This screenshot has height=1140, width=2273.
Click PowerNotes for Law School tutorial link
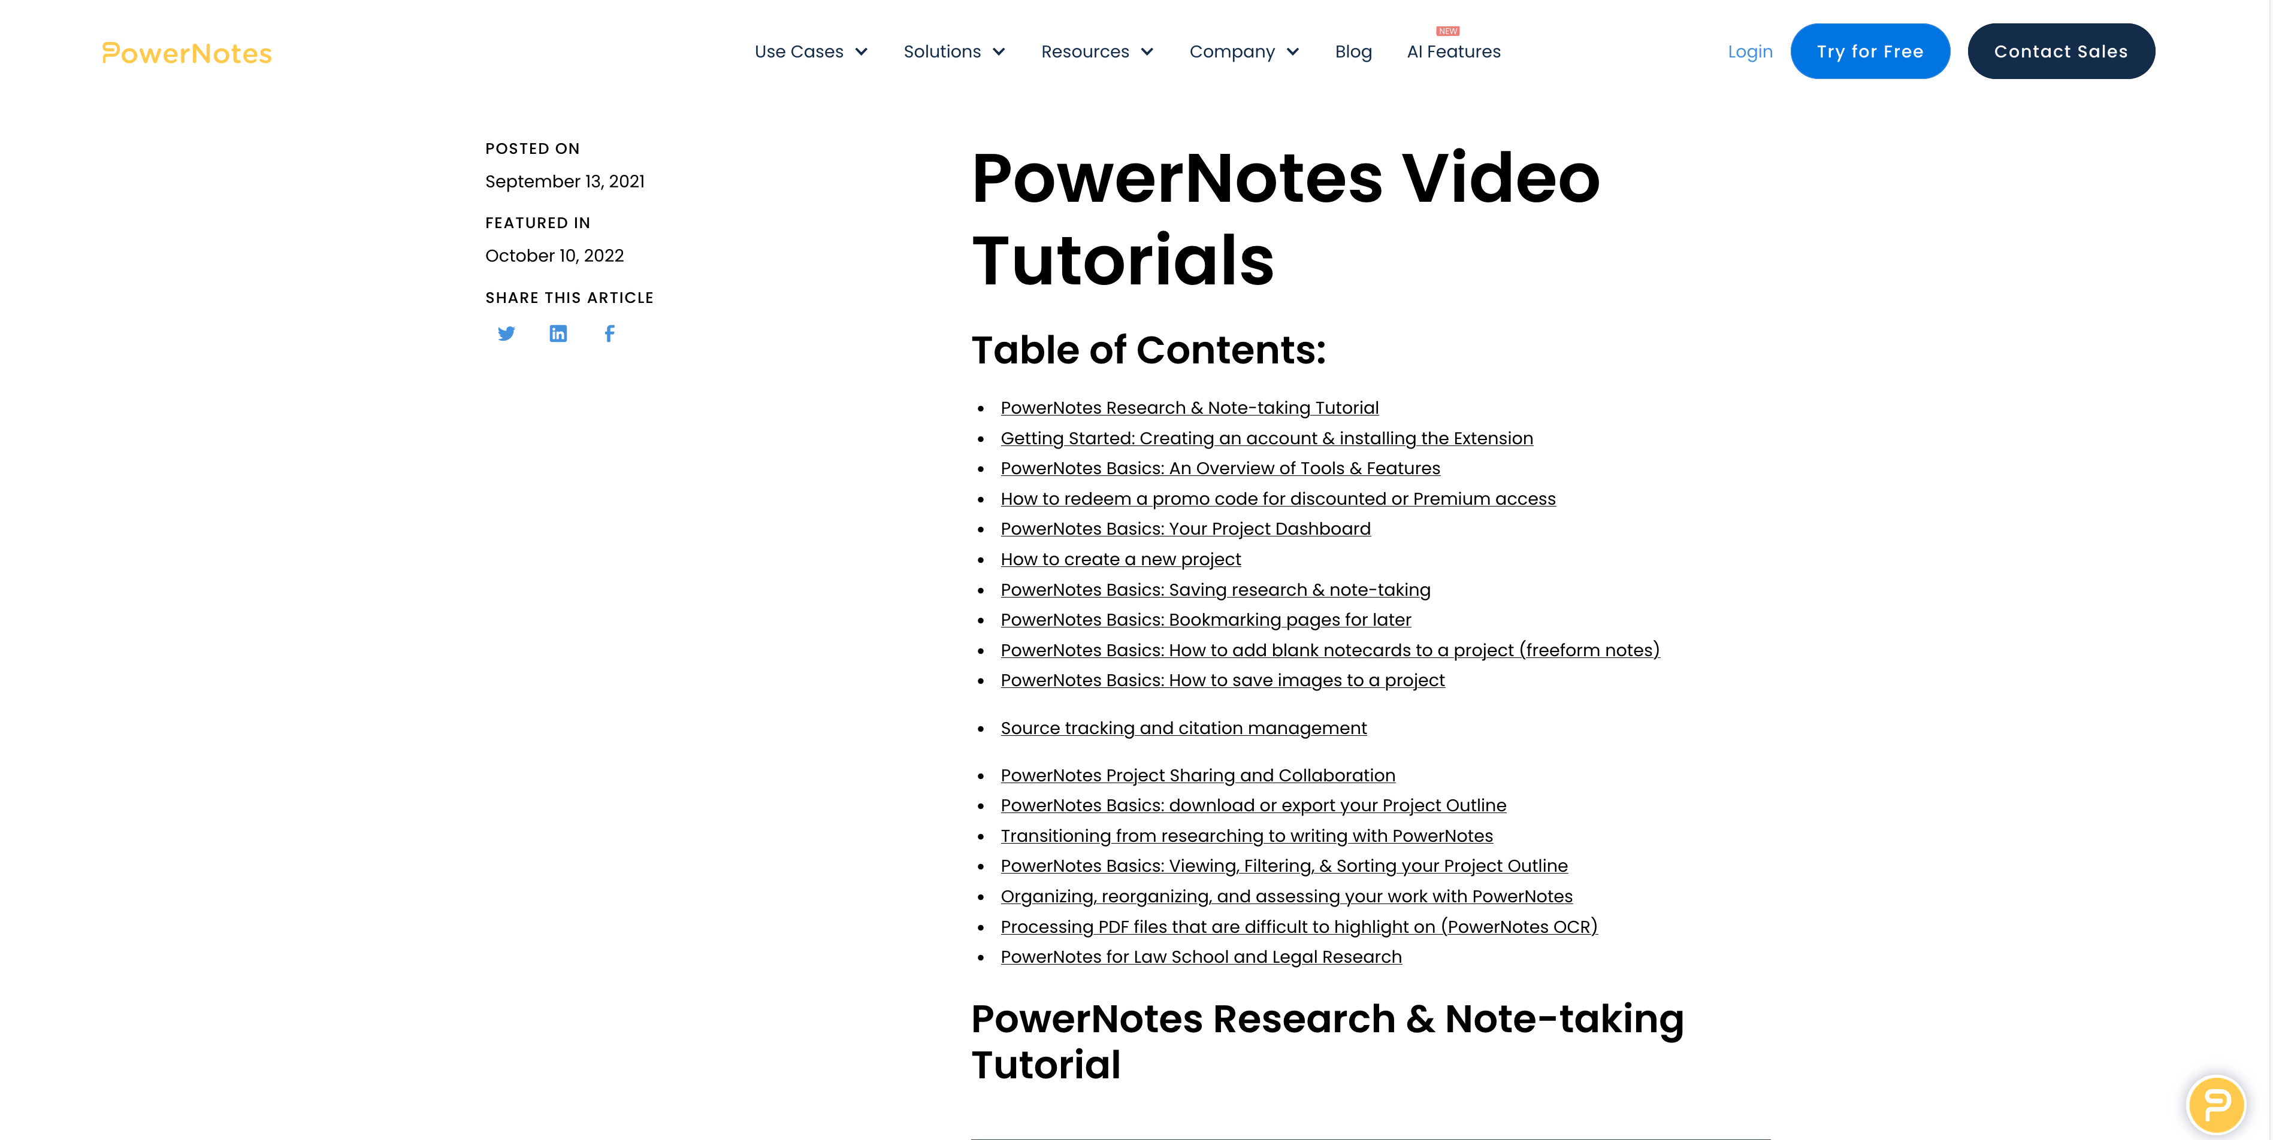pos(1201,957)
